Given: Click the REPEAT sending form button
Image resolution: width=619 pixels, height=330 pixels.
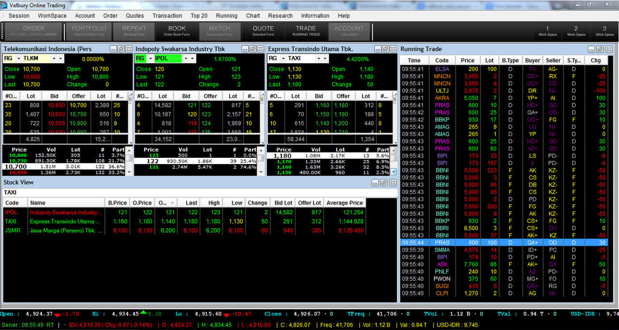Looking at the screenshot, I should 134,31.
